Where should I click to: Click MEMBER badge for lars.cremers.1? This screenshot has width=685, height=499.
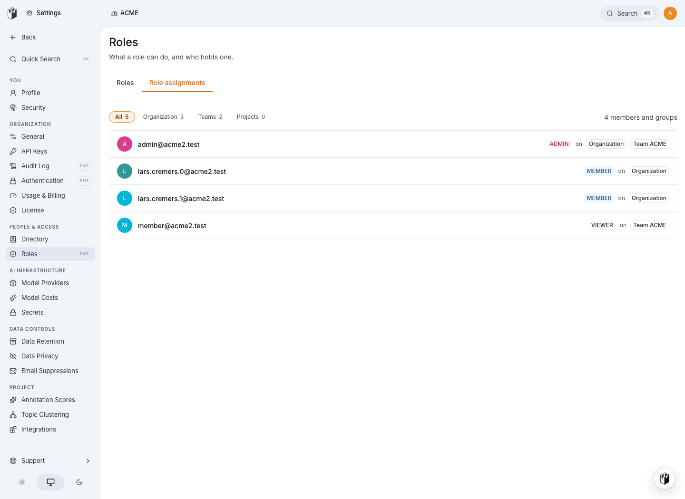tap(599, 198)
